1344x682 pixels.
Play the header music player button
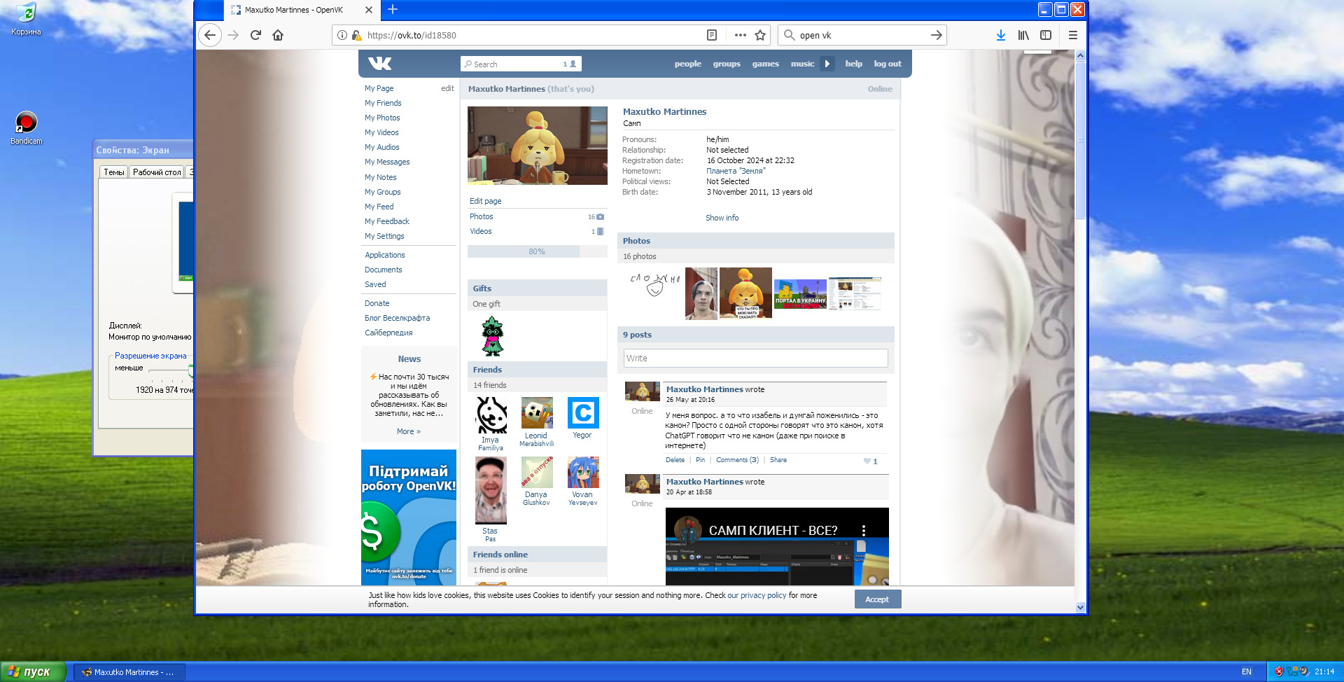(x=827, y=64)
